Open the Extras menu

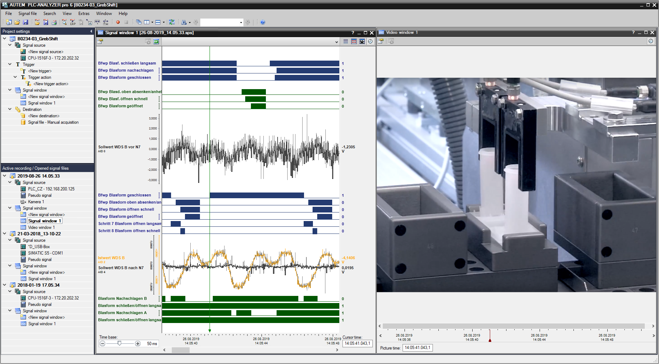[x=84, y=13]
